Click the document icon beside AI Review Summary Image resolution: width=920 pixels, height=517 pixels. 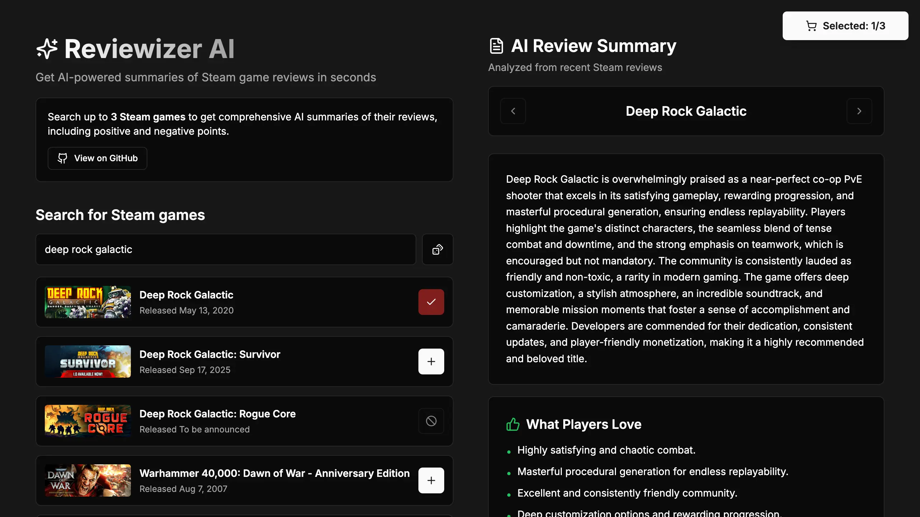497,46
